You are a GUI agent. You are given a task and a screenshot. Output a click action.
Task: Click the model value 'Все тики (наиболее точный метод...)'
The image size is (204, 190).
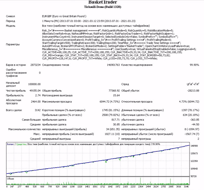click(96, 26)
